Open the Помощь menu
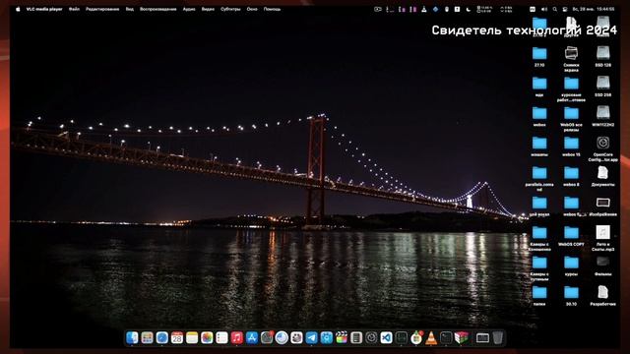630x354 pixels. click(x=272, y=9)
